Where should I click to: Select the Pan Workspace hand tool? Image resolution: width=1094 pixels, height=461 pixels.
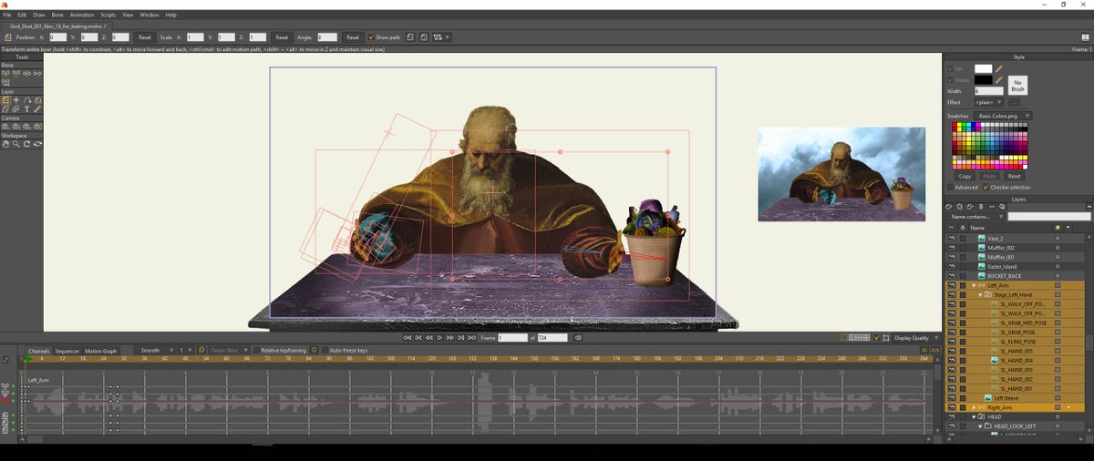pos(5,144)
